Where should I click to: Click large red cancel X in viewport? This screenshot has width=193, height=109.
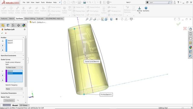[x=185, y=28]
